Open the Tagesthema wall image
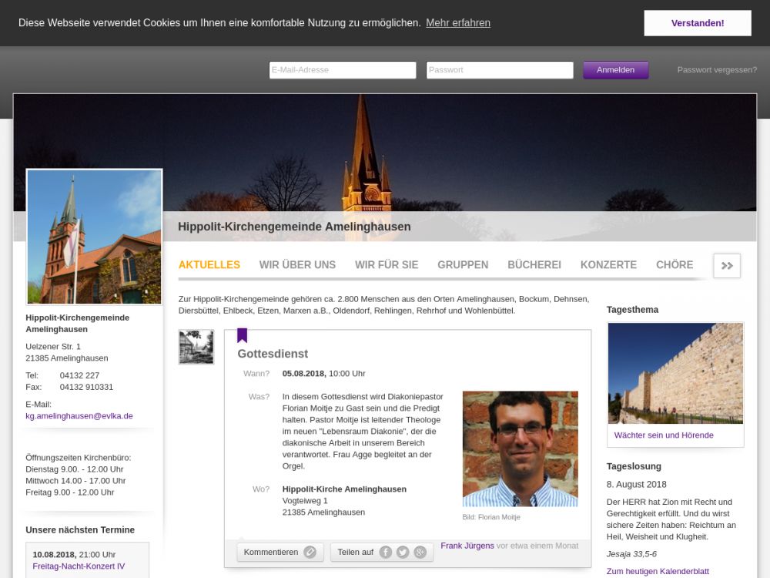Viewport: 770px width, 578px height. [675, 373]
